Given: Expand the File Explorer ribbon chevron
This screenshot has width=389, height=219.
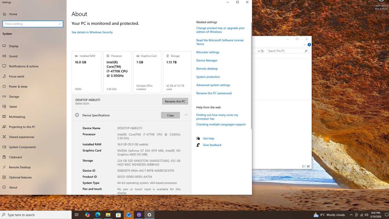Looking at the screenshot, I should coord(305,45).
